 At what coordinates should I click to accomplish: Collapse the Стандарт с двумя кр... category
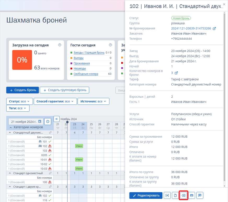10,187
